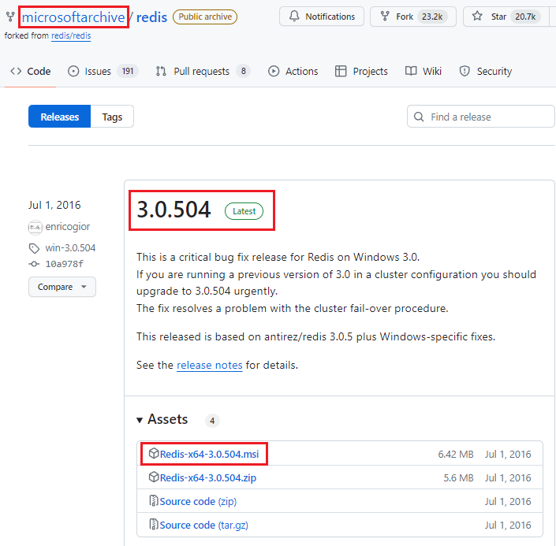Click the Assets count badge 4
Screen dimensions: 556x546
(212, 421)
